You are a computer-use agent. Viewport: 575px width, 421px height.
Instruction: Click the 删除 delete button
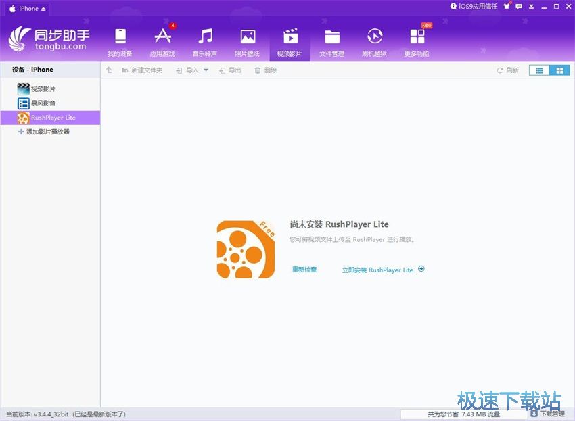(265, 70)
